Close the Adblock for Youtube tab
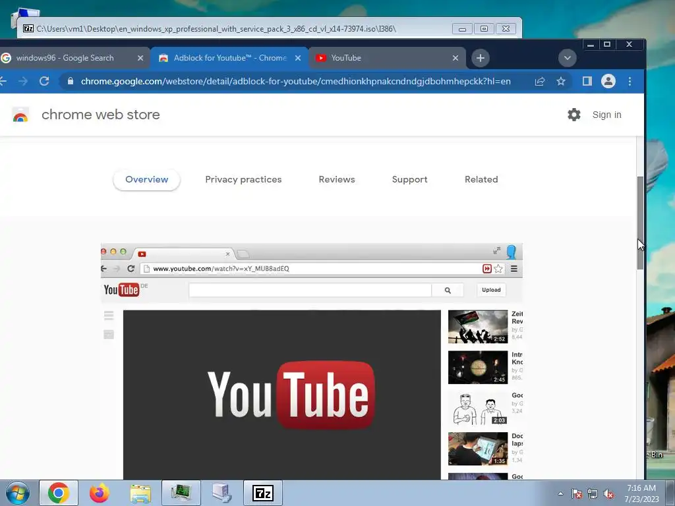The image size is (675, 506). click(x=298, y=58)
